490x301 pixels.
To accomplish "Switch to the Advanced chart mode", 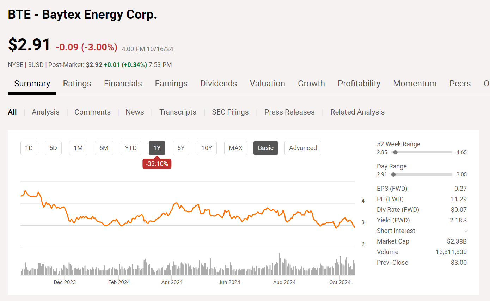I will click(x=302, y=148).
